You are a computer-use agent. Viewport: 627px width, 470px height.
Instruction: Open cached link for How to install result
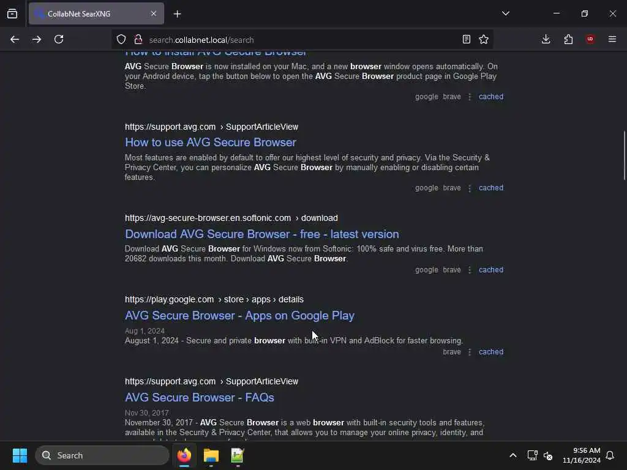(x=491, y=97)
